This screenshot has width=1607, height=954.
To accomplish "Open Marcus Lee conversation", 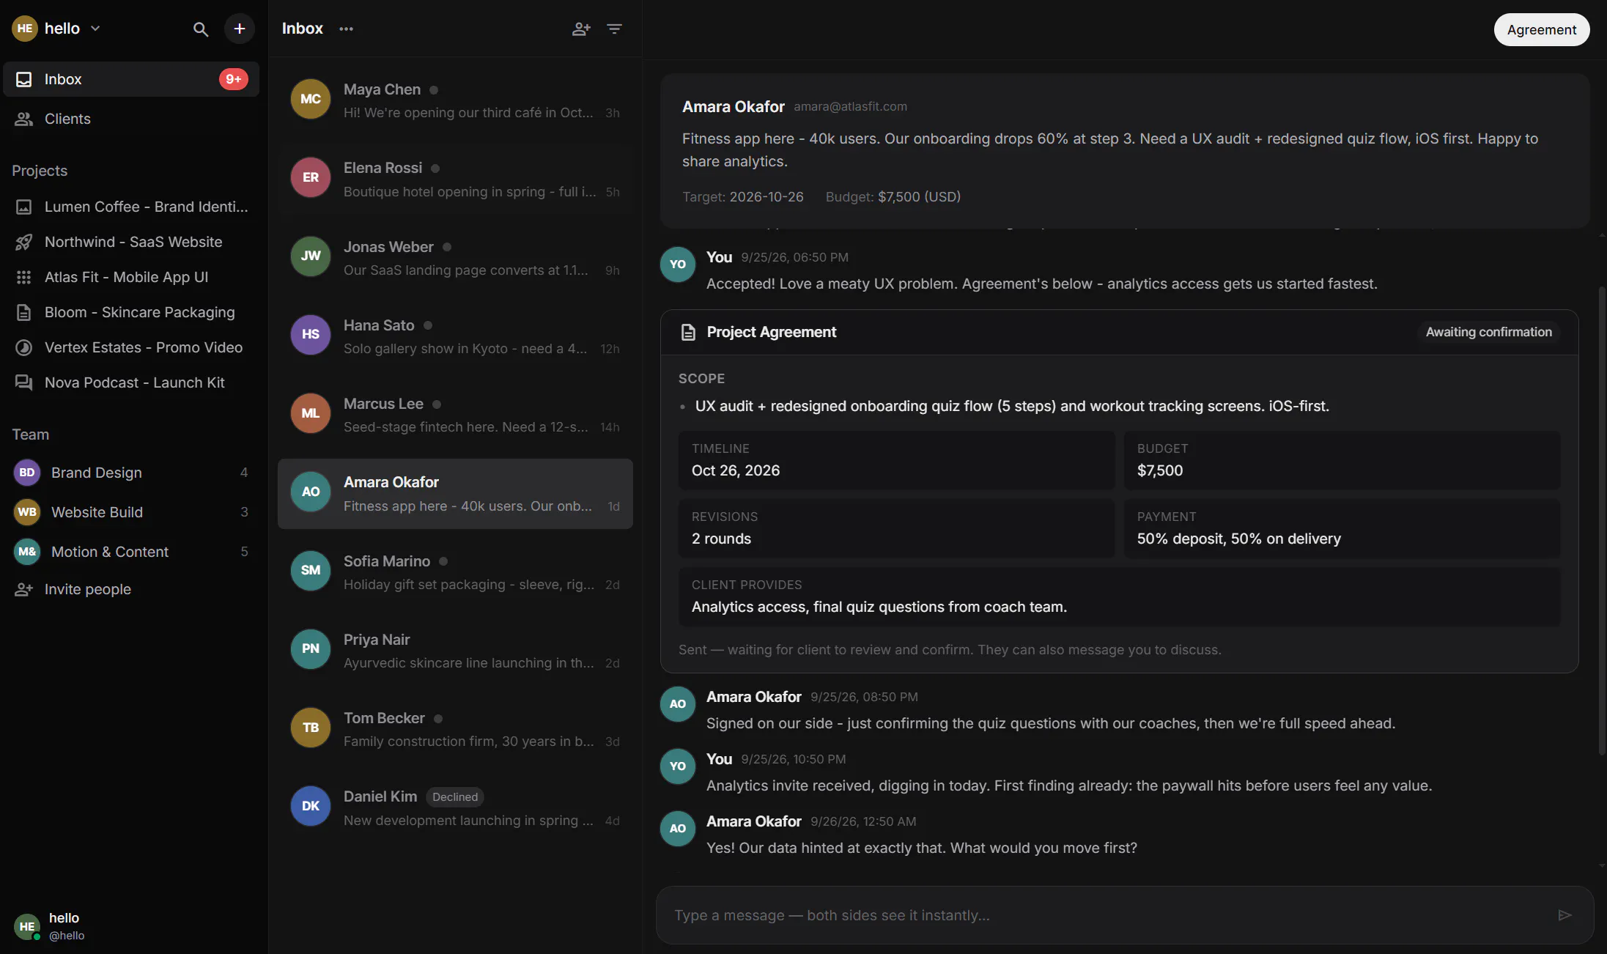I will pyautogui.click(x=455, y=415).
